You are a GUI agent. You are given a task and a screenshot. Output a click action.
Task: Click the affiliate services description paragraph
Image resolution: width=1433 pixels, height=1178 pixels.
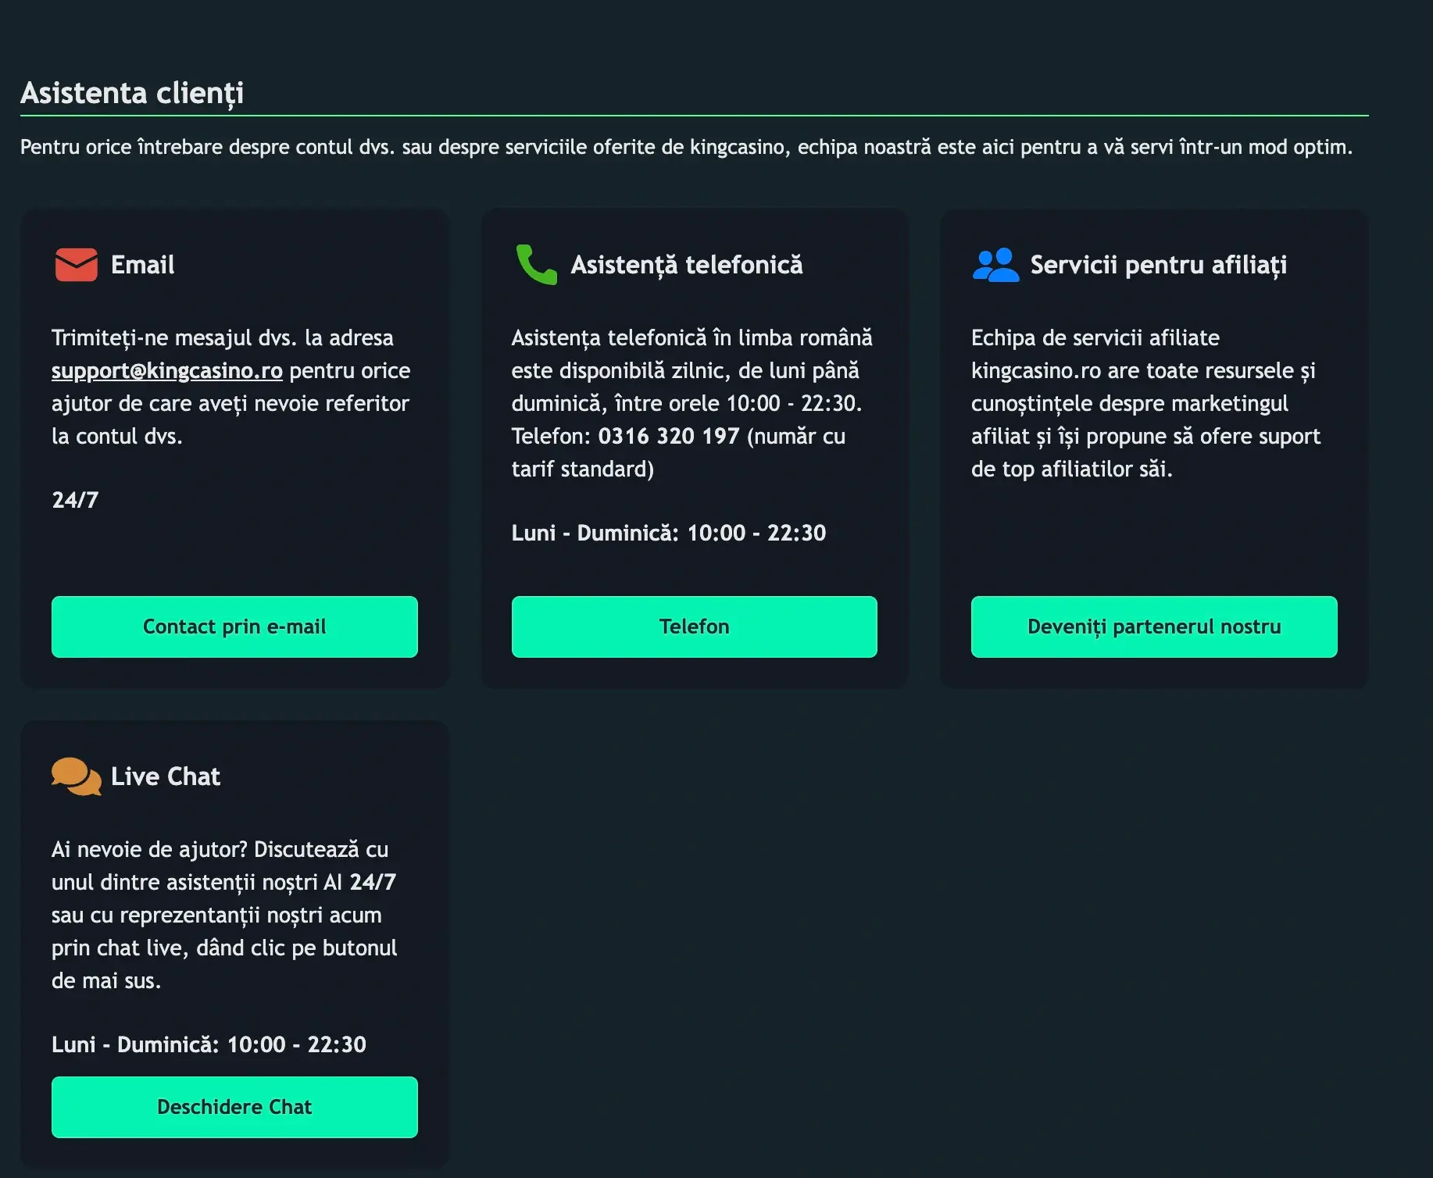point(1145,403)
